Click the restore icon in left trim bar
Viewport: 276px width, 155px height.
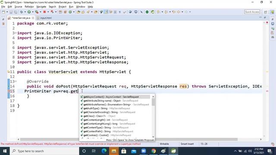pyautogui.click(x=3, y=19)
